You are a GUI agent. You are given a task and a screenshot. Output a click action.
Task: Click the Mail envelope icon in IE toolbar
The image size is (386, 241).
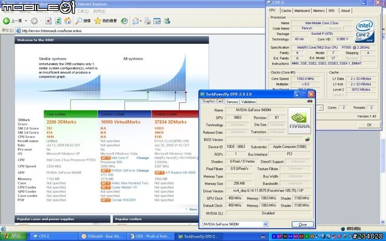pos(135,21)
